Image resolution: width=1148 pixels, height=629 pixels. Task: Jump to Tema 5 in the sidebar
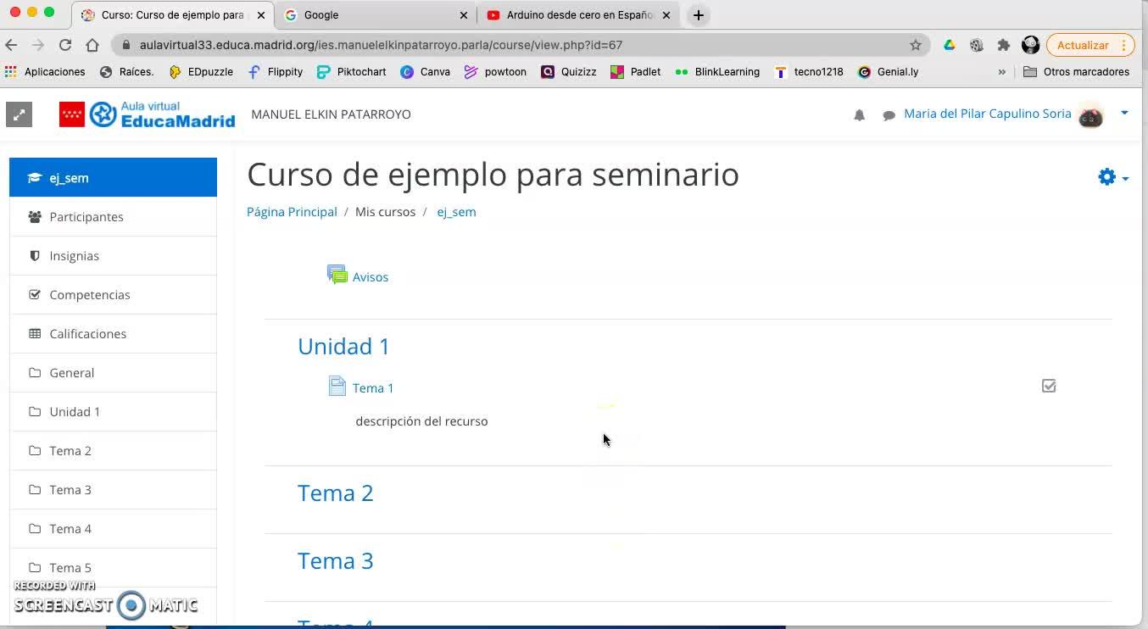113,568
